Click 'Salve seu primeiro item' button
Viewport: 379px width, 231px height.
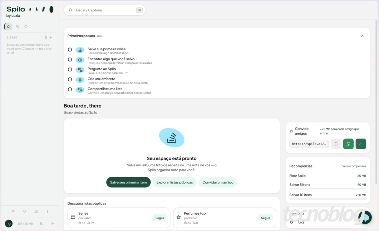pyautogui.click(x=128, y=182)
